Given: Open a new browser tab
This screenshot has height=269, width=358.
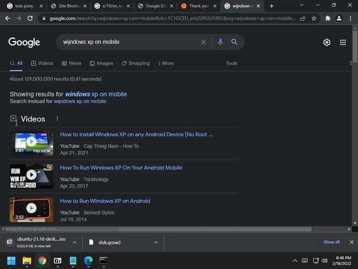Looking at the screenshot, I should coord(271,6).
